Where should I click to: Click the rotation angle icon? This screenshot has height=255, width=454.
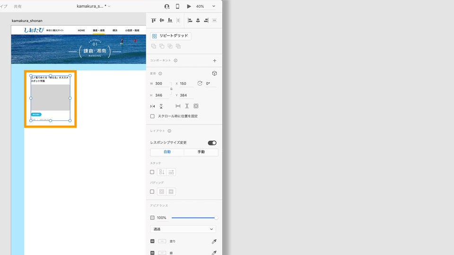[200, 83]
